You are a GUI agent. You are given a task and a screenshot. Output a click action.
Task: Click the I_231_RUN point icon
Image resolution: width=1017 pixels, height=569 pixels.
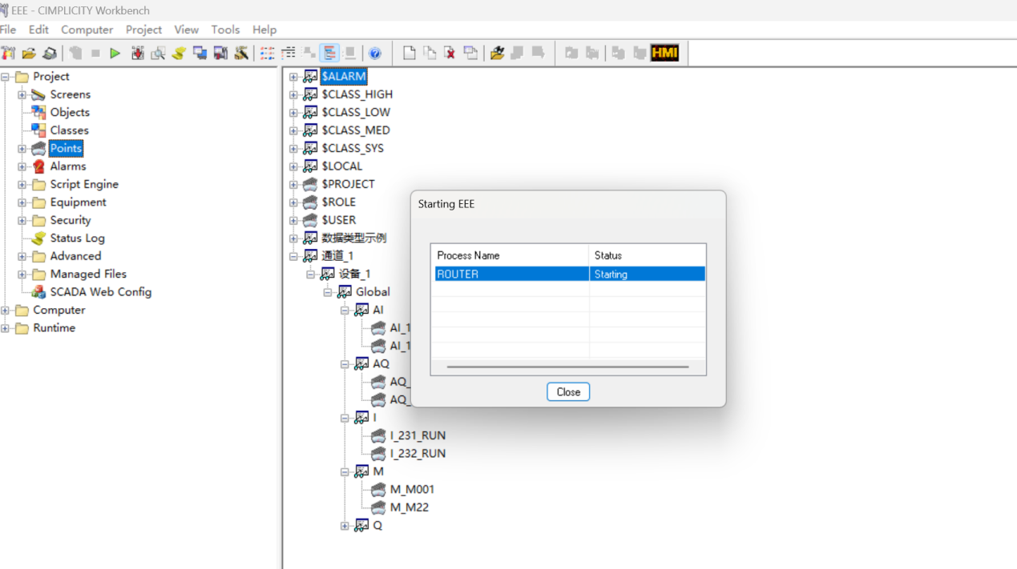[378, 435]
